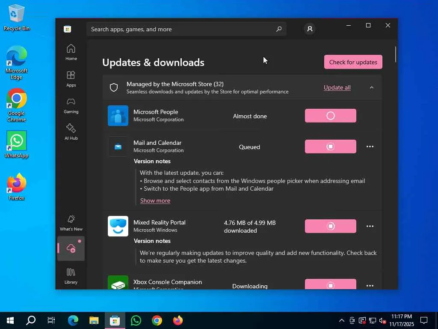The image size is (438, 329).
Task: Click Microsoft Store taskbar icon
Action: [x=115, y=320]
